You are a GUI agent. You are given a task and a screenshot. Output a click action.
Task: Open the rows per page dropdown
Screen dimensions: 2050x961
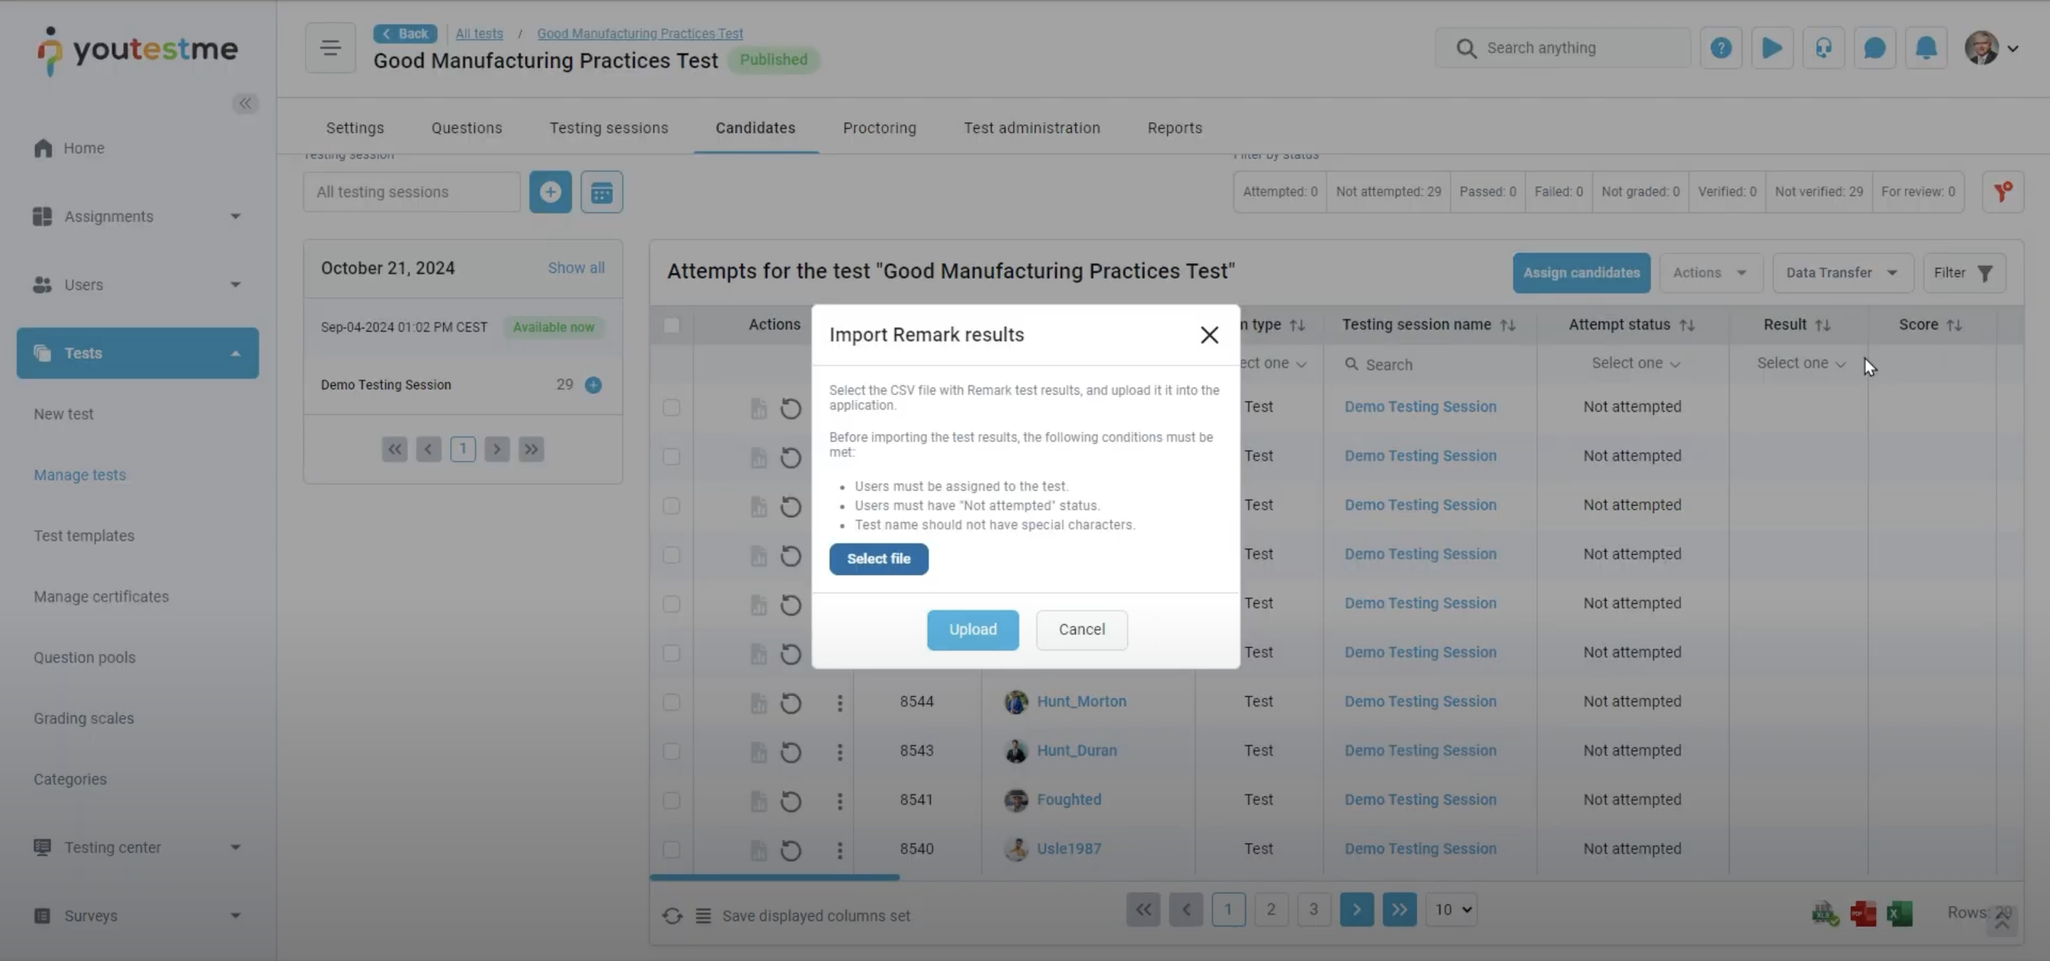pyautogui.click(x=1452, y=910)
